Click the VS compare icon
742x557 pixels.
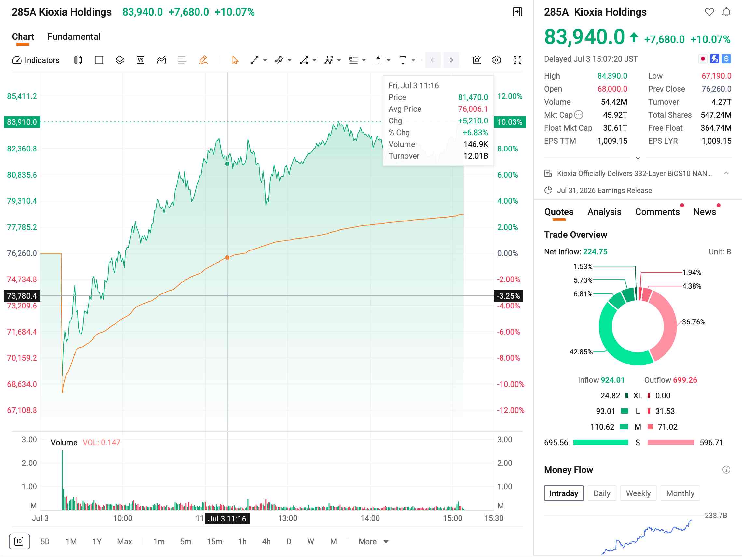click(x=141, y=60)
